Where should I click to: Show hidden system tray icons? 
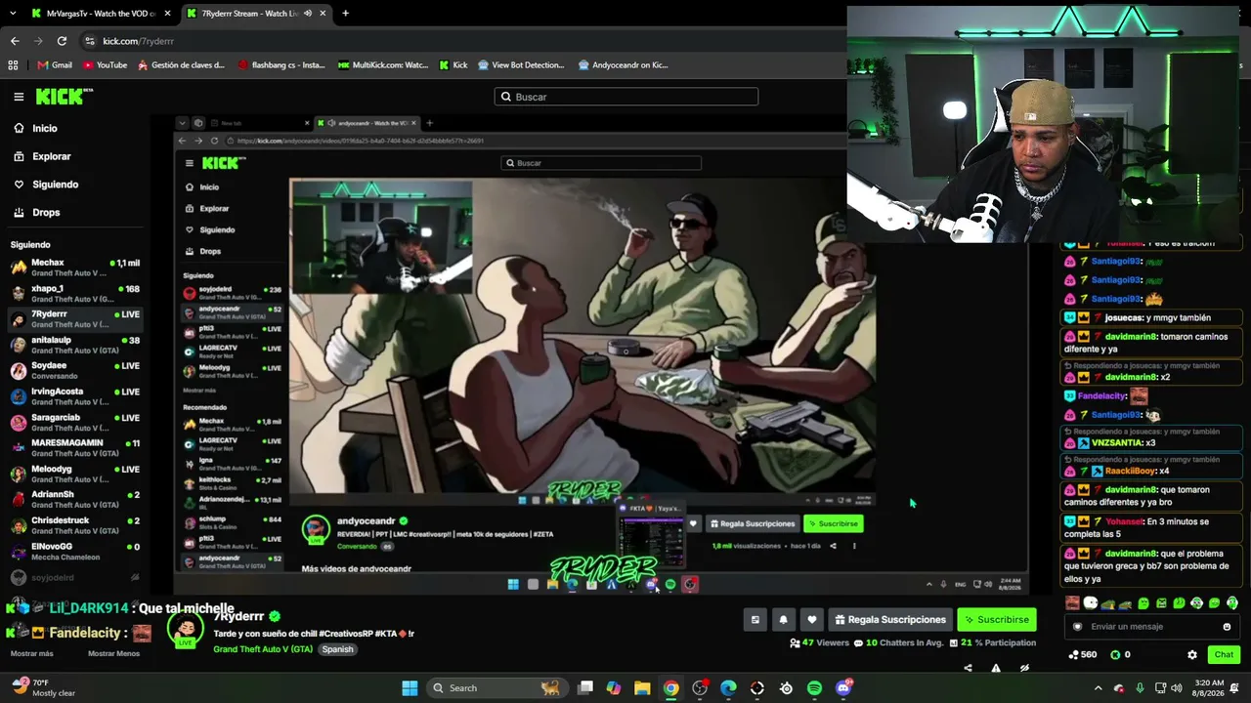1098,688
